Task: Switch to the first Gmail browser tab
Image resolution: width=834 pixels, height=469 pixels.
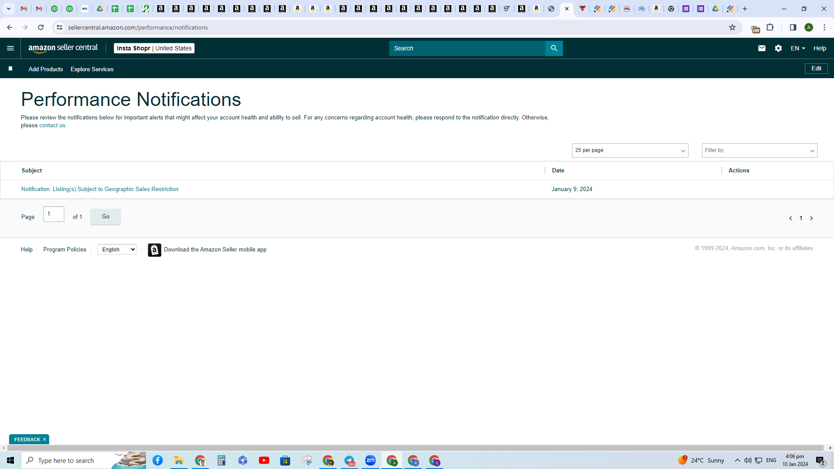Action: [x=24, y=9]
